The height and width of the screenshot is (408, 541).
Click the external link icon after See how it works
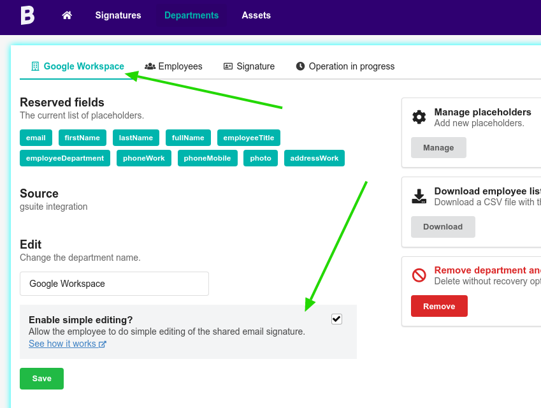point(103,344)
